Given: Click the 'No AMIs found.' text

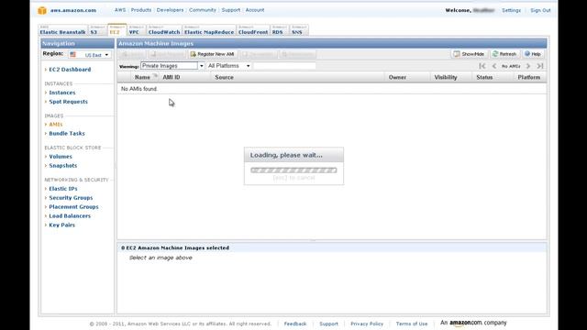Looking at the screenshot, I should pyautogui.click(x=139, y=89).
